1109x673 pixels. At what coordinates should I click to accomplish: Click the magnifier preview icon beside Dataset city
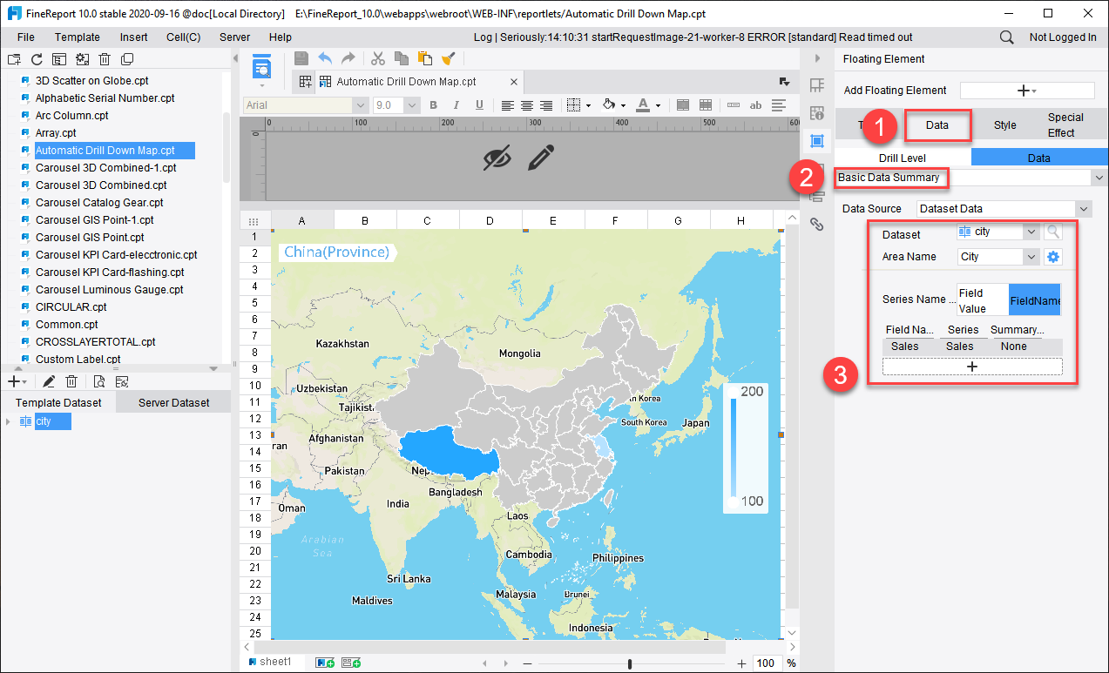point(1053,232)
